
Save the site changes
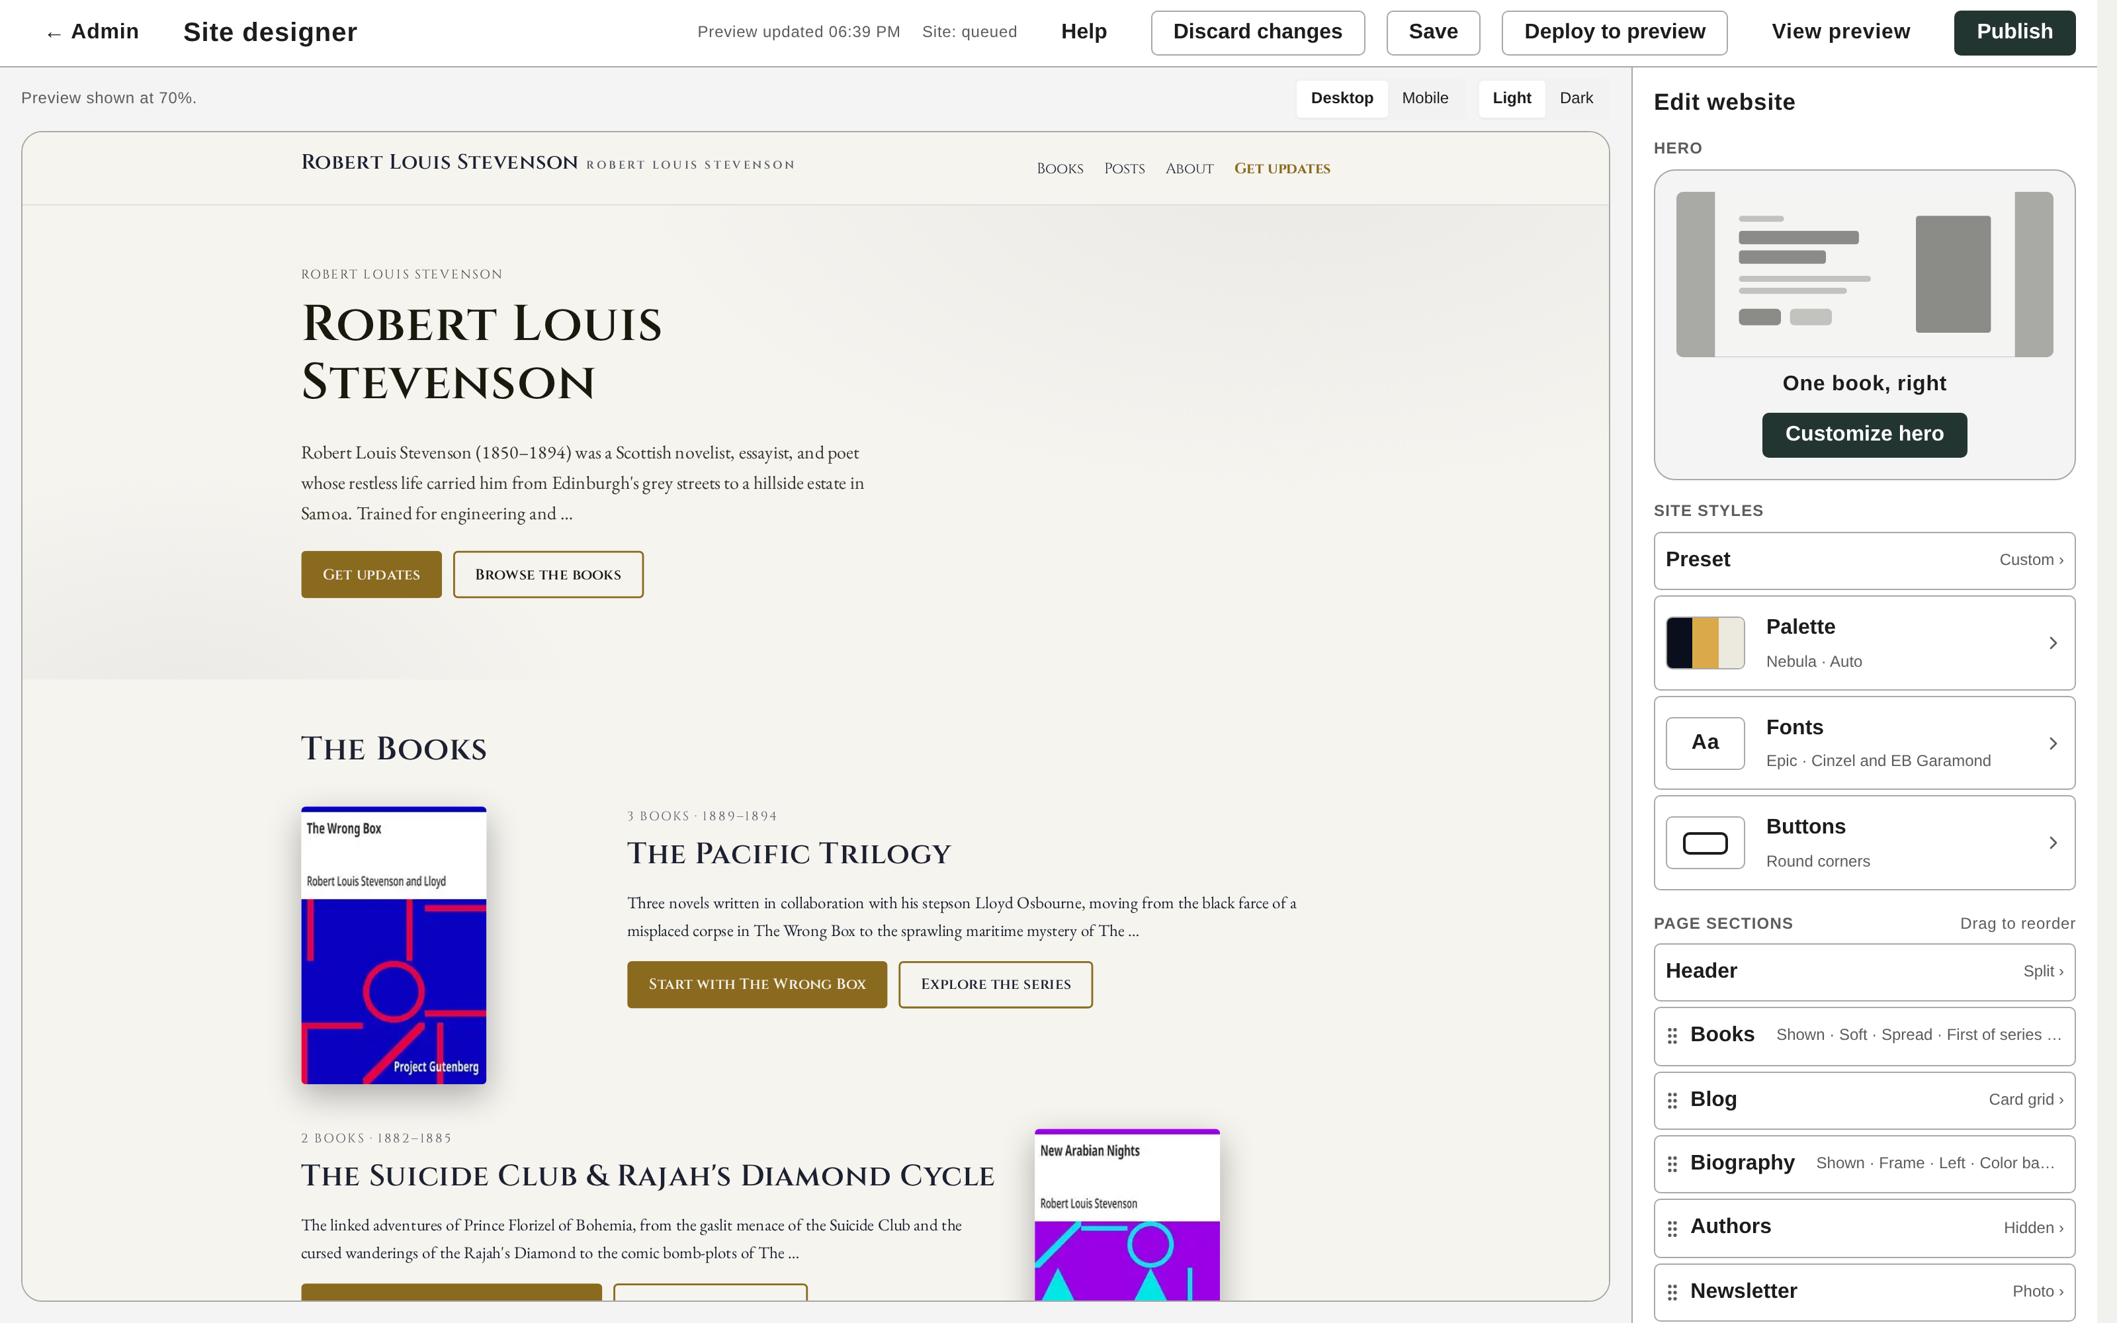(x=1433, y=32)
